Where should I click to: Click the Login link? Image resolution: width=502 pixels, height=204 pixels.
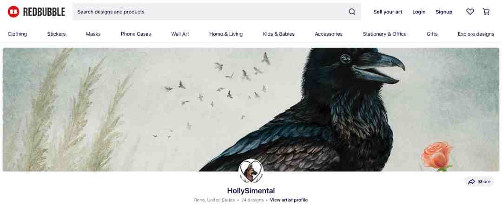(x=419, y=12)
